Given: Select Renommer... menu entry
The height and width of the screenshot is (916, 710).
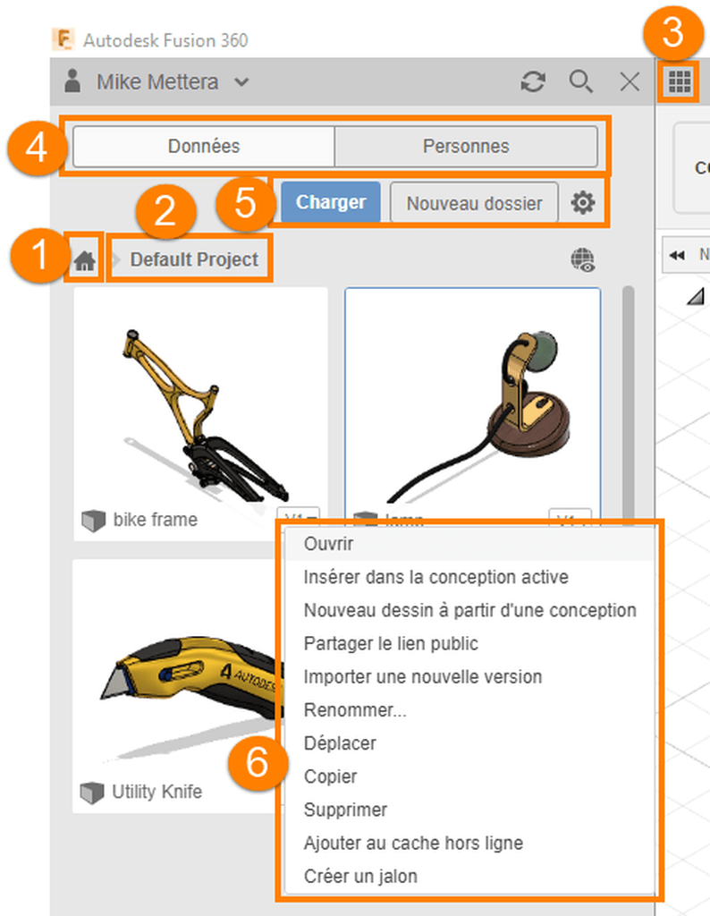Looking at the screenshot, I should pyautogui.click(x=469, y=710).
